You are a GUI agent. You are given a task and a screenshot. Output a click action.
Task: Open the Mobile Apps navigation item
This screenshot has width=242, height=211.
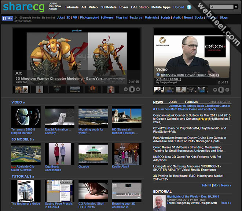tap(161, 7)
